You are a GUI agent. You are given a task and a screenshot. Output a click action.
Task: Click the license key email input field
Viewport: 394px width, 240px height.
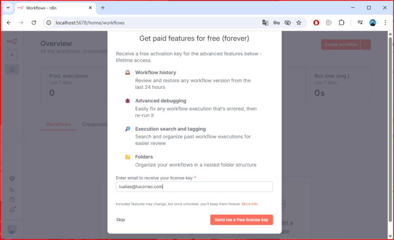[194, 187]
